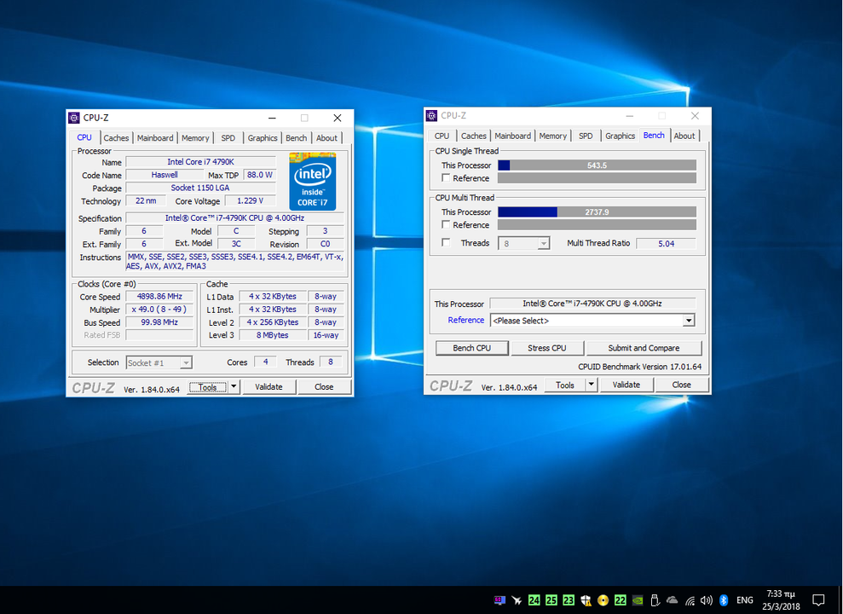This screenshot has width=843, height=614.
Task: Click the airplane tray icon
Action: click(x=517, y=600)
